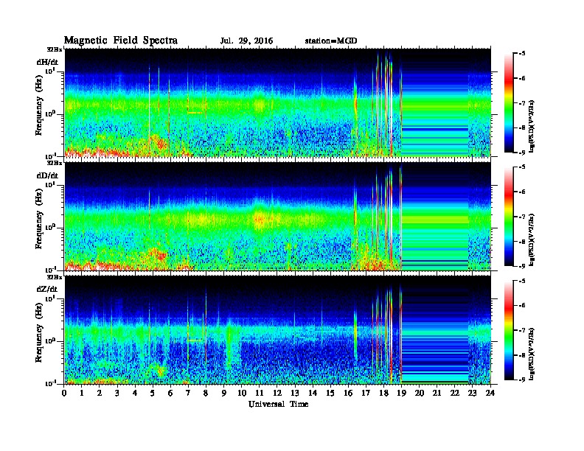This screenshot has height=451, width=584.
Task: Click the 'Magnetic Field Spectra' title text
Action: pos(121,41)
